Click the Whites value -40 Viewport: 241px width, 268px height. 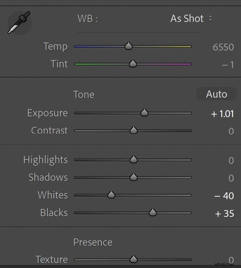[224, 196]
